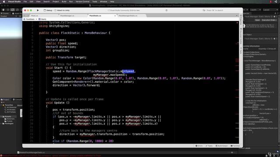The image size is (280, 157).
Task: Click the highlighted minSpeed text in code
Action: pos(128,72)
